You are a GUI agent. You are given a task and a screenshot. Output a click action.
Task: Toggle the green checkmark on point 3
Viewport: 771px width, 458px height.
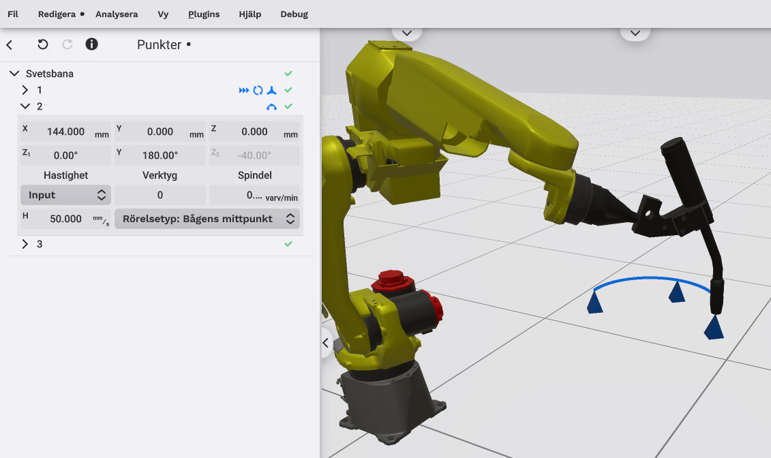click(x=288, y=244)
